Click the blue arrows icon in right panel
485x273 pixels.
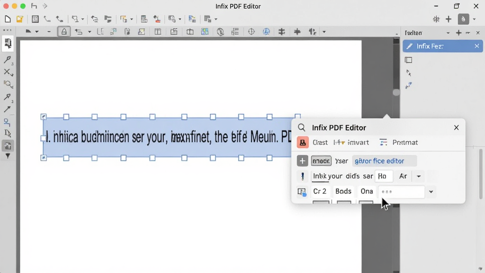pyautogui.click(x=409, y=85)
